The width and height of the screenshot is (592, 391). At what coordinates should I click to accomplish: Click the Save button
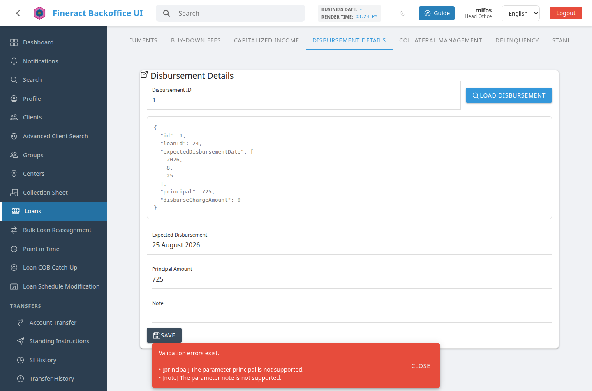(x=164, y=335)
